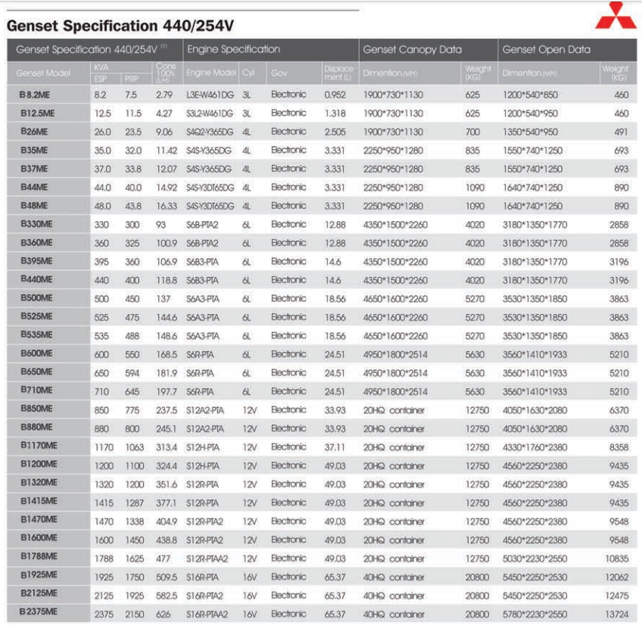Viewport: 642px width, 625px height.
Task: Select model name 'B330ME'
Action: [36, 224]
